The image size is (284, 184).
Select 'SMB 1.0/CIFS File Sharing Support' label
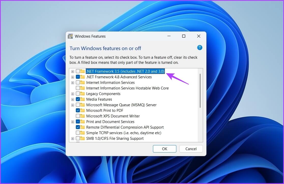(115, 139)
